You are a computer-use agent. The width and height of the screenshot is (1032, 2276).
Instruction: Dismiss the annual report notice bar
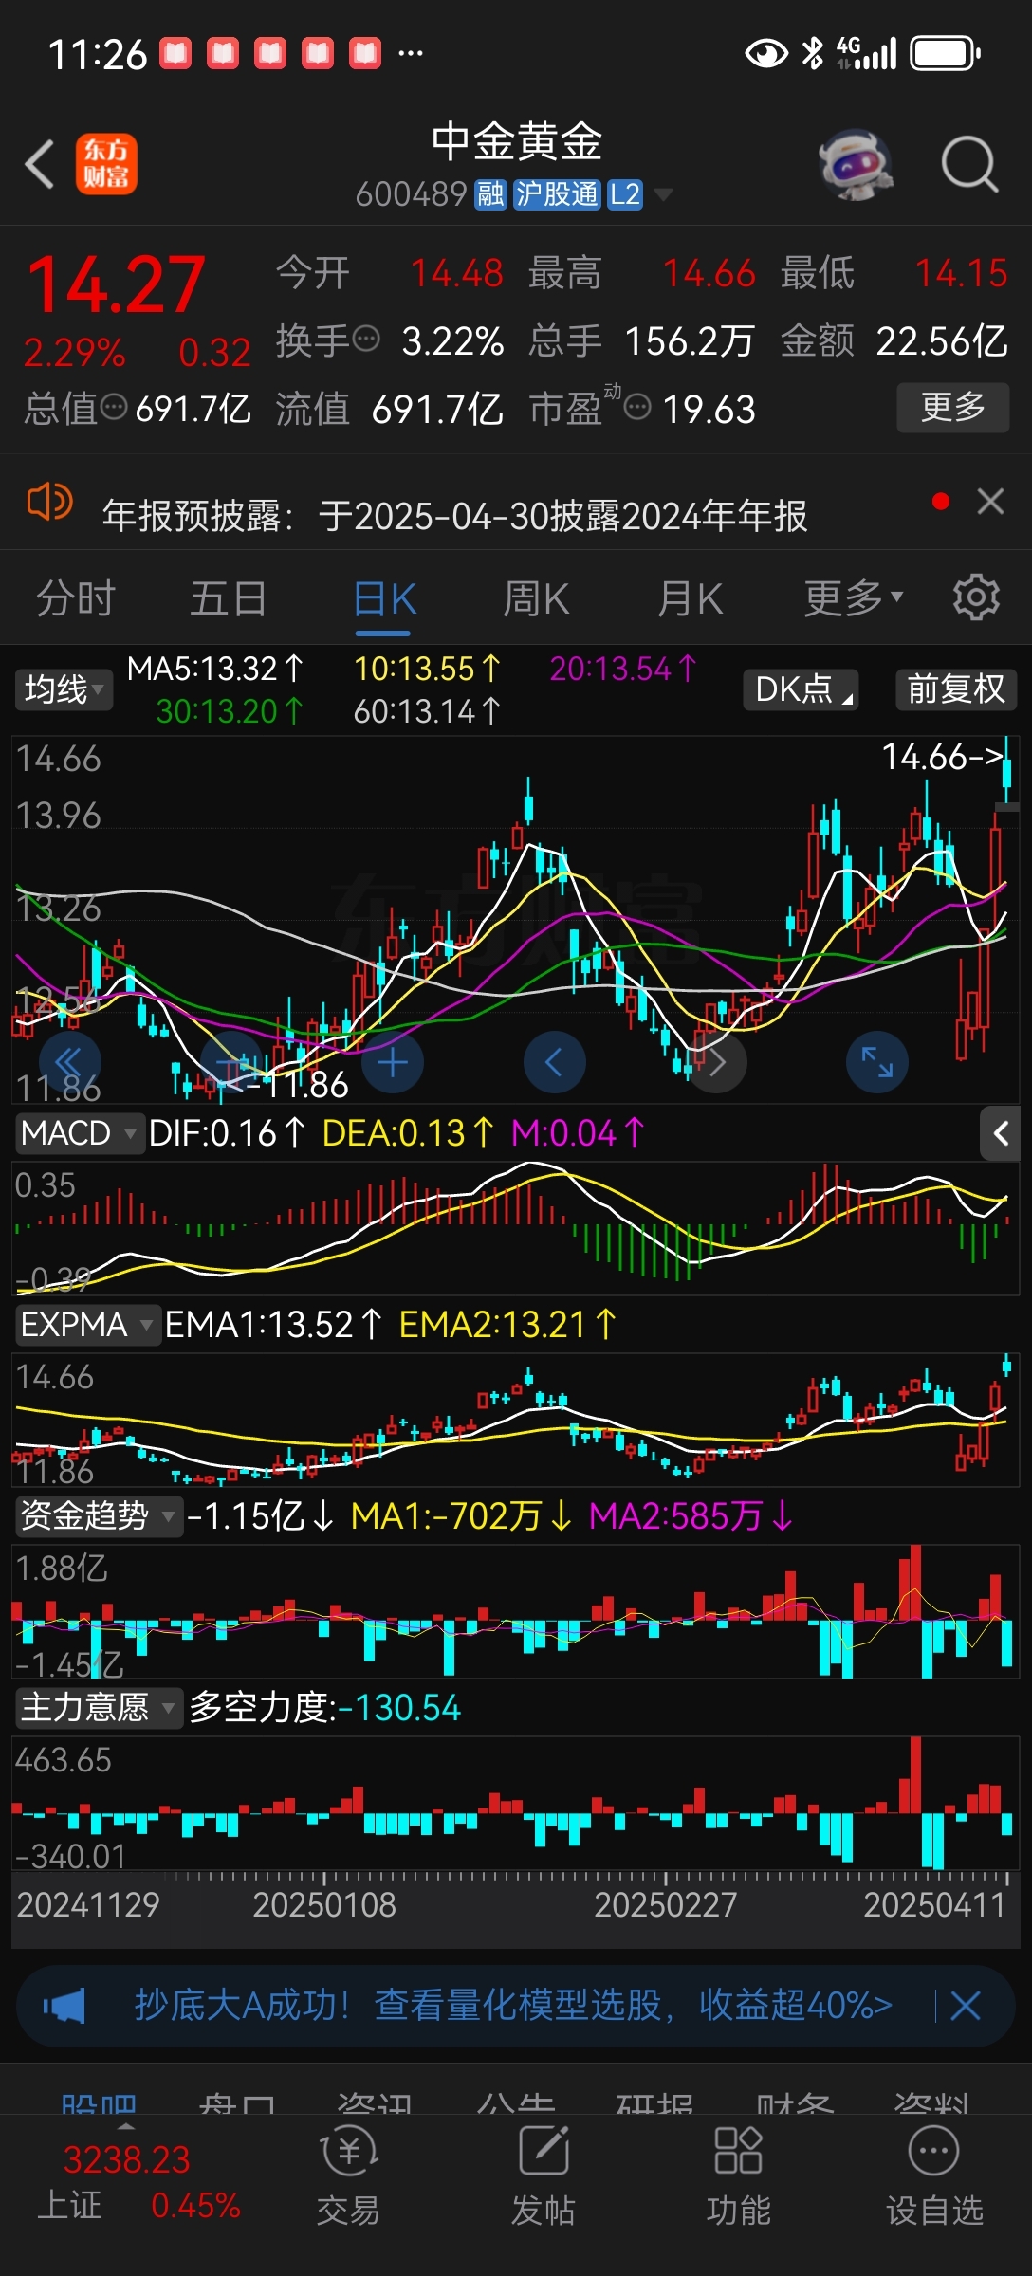click(x=990, y=502)
